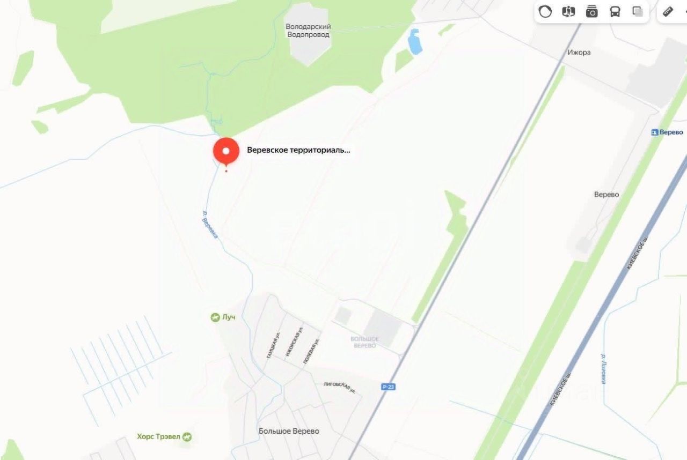Click the Р-23 road shield
Image resolution: width=687 pixels, height=460 pixels.
pos(389,387)
